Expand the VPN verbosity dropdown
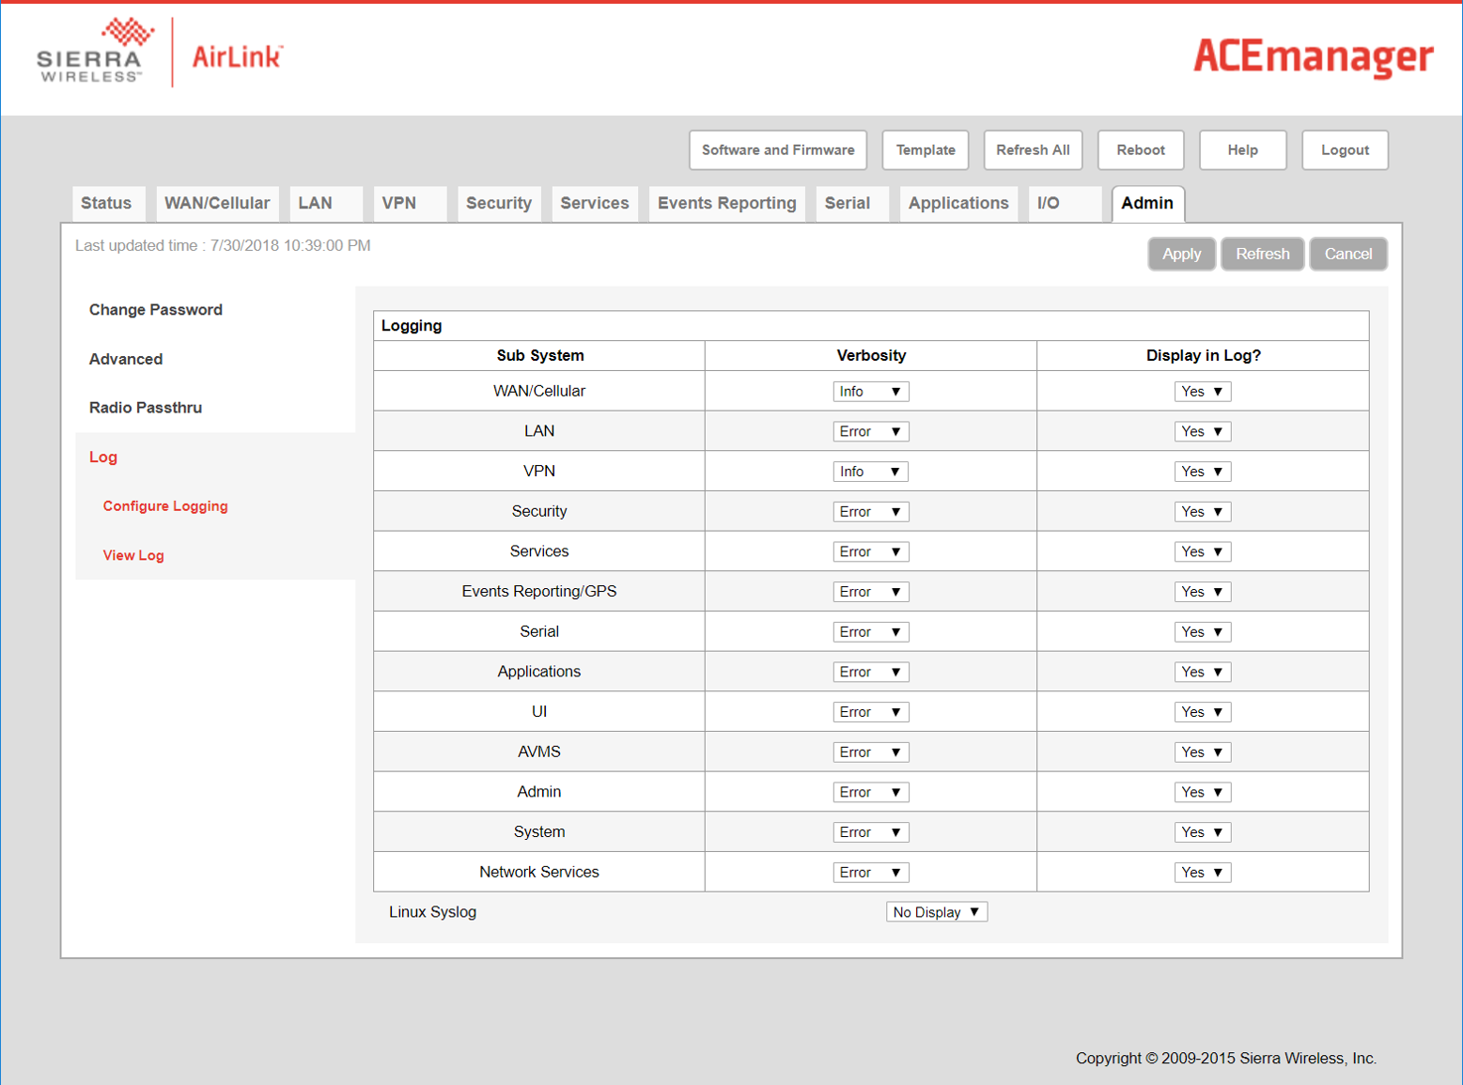 870,472
